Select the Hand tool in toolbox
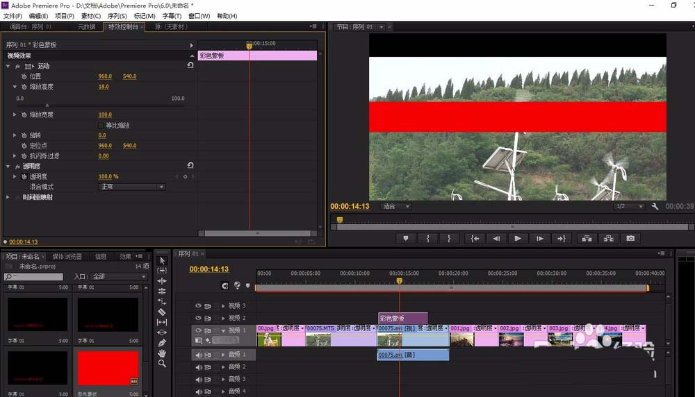The width and height of the screenshot is (695, 397). (x=162, y=353)
